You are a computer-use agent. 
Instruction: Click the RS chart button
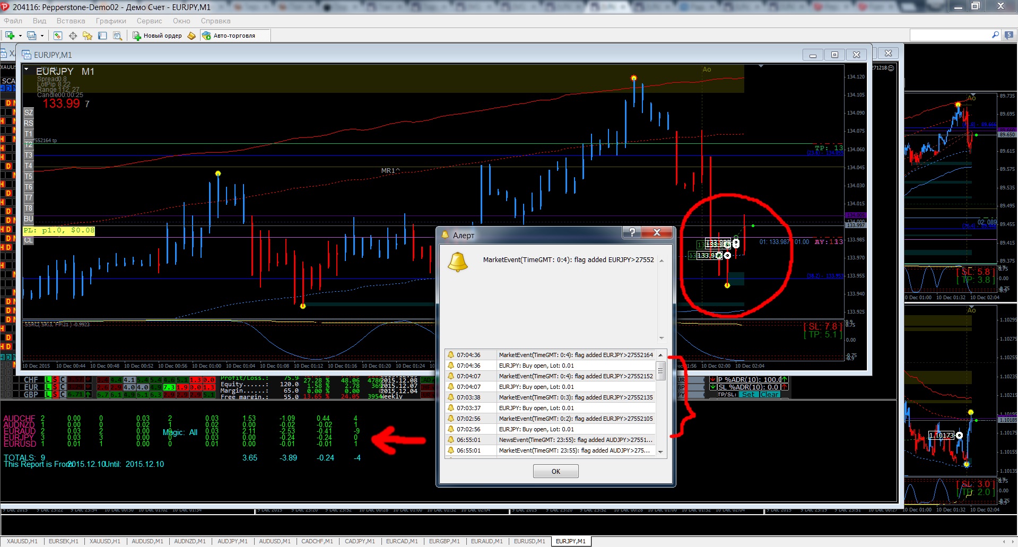(x=29, y=123)
